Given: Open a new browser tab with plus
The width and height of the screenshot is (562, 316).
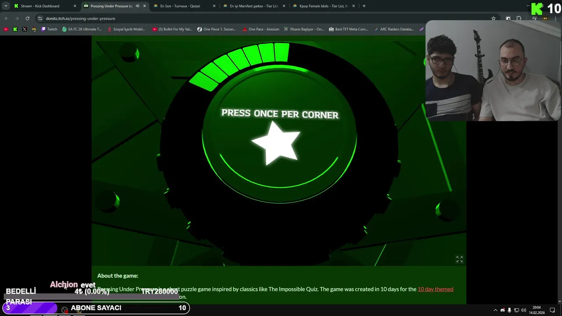Looking at the screenshot, I should (364, 6).
